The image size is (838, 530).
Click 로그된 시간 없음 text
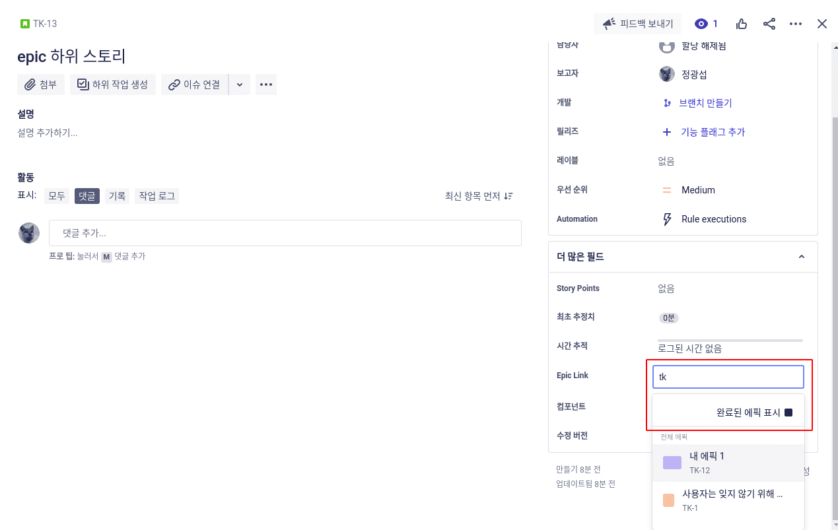point(690,348)
